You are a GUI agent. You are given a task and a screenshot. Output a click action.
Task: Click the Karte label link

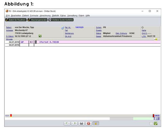[144, 30]
